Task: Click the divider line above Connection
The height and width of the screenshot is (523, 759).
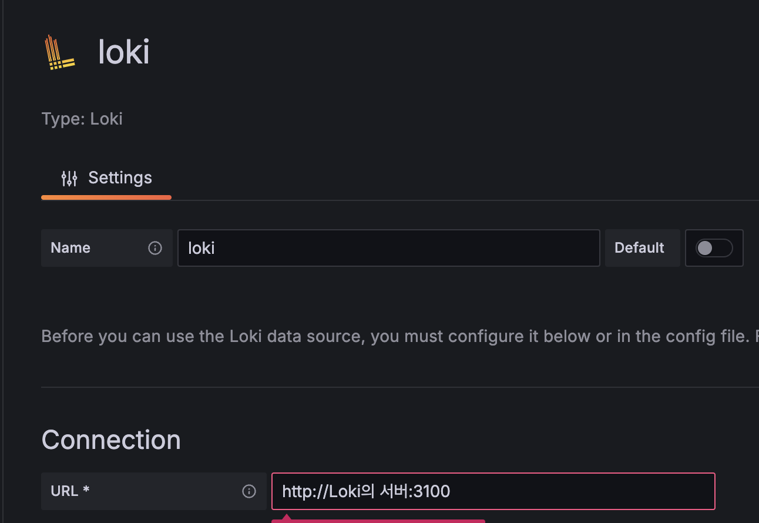Action: pyautogui.click(x=400, y=387)
